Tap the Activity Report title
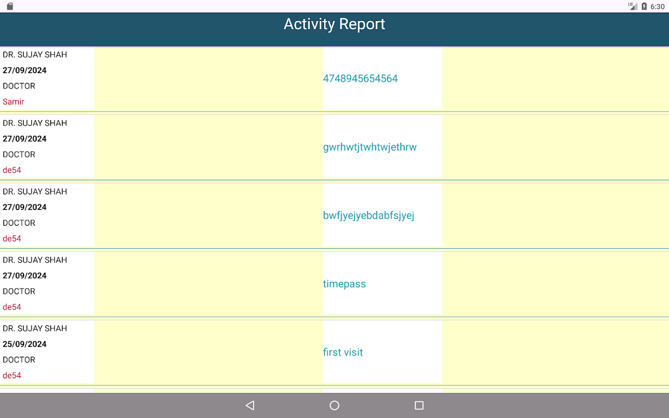The image size is (669, 418). pyautogui.click(x=334, y=24)
